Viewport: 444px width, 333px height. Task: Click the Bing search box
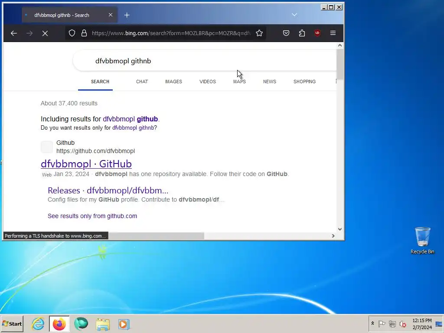205,61
